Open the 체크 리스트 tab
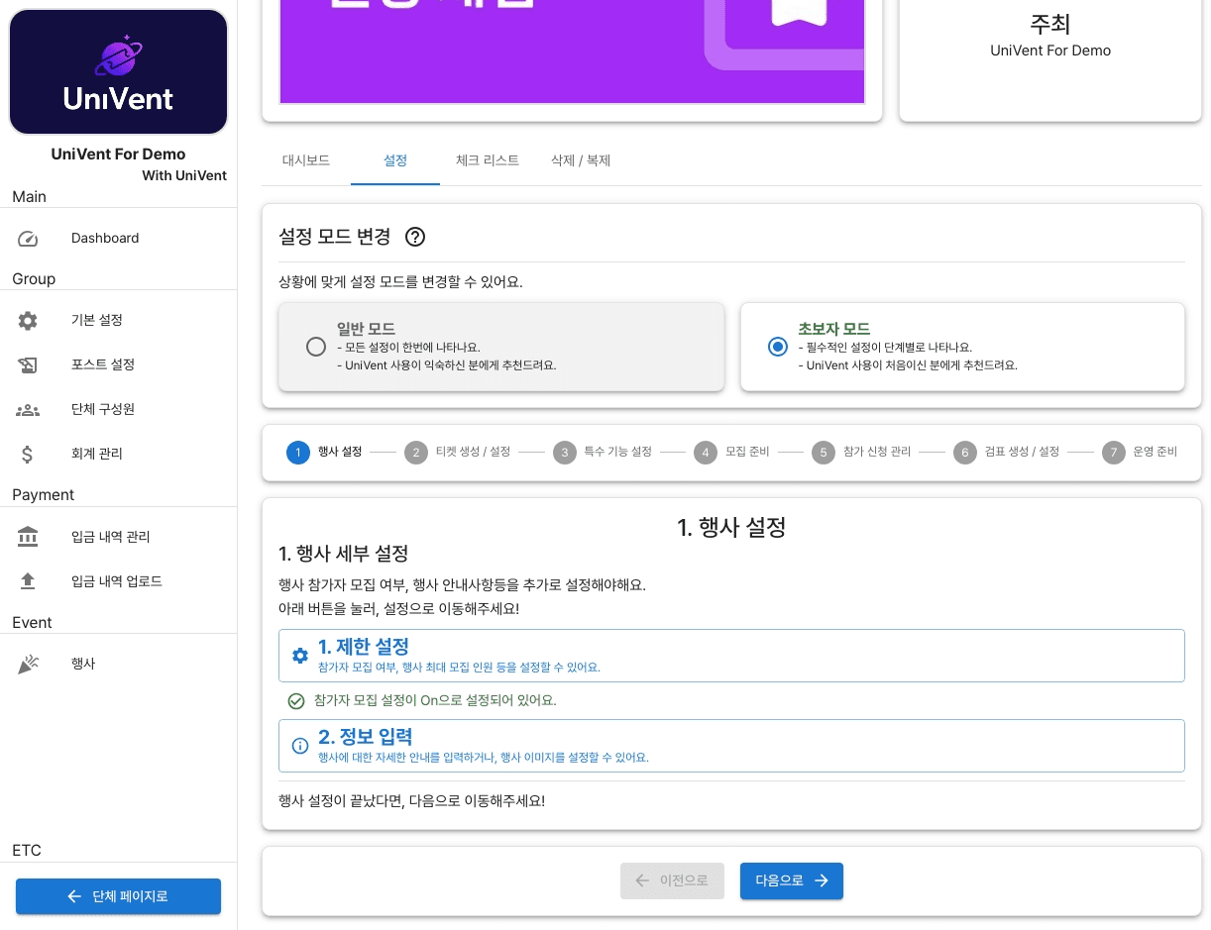 487,160
